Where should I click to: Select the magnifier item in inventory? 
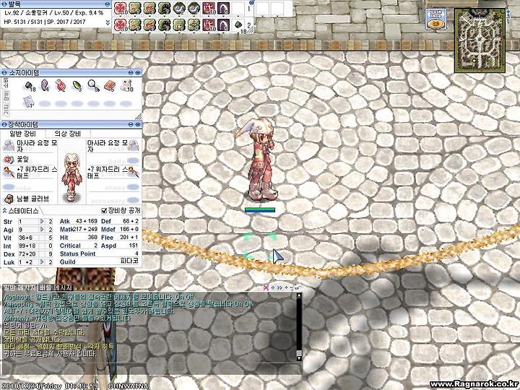(93, 85)
